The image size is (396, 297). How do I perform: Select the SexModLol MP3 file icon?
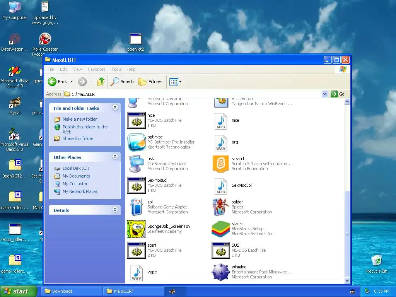pyautogui.click(x=221, y=186)
